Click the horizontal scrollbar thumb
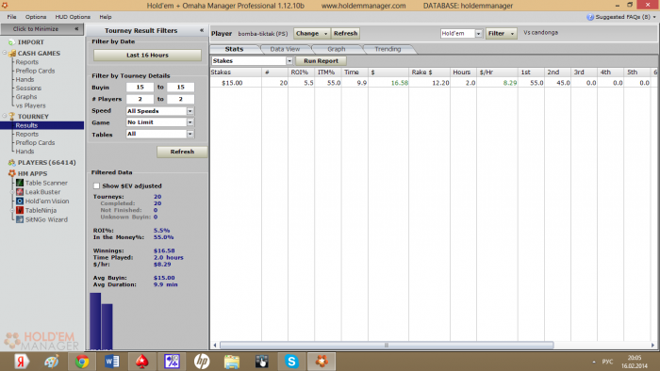This screenshot has height=371, width=660. pos(387,346)
